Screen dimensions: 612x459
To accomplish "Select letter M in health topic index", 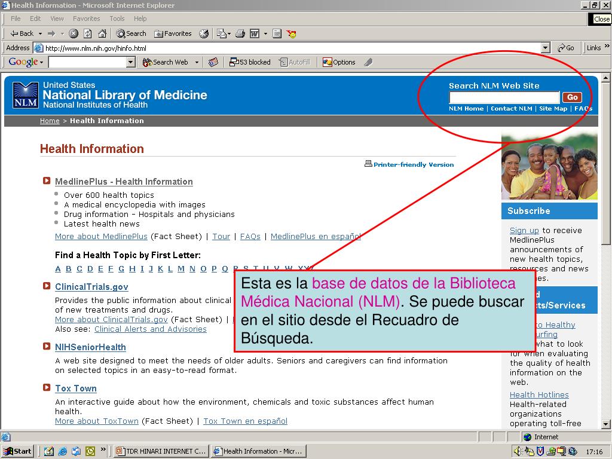I will click(x=180, y=269).
